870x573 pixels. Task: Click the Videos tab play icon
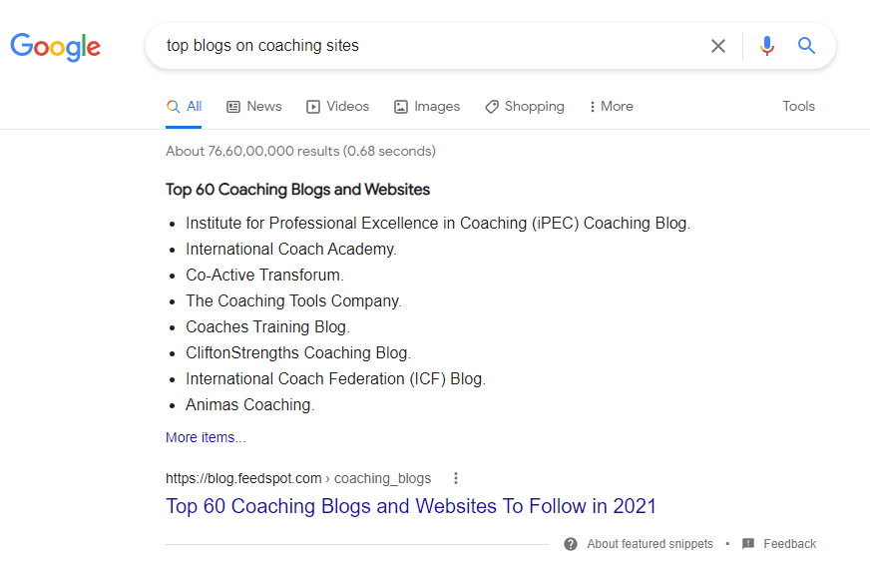(x=313, y=107)
